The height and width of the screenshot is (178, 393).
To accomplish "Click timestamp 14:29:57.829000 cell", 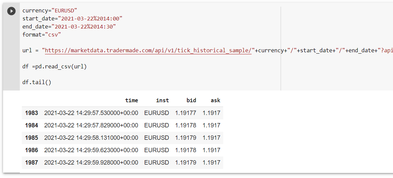I will click(91, 125).
